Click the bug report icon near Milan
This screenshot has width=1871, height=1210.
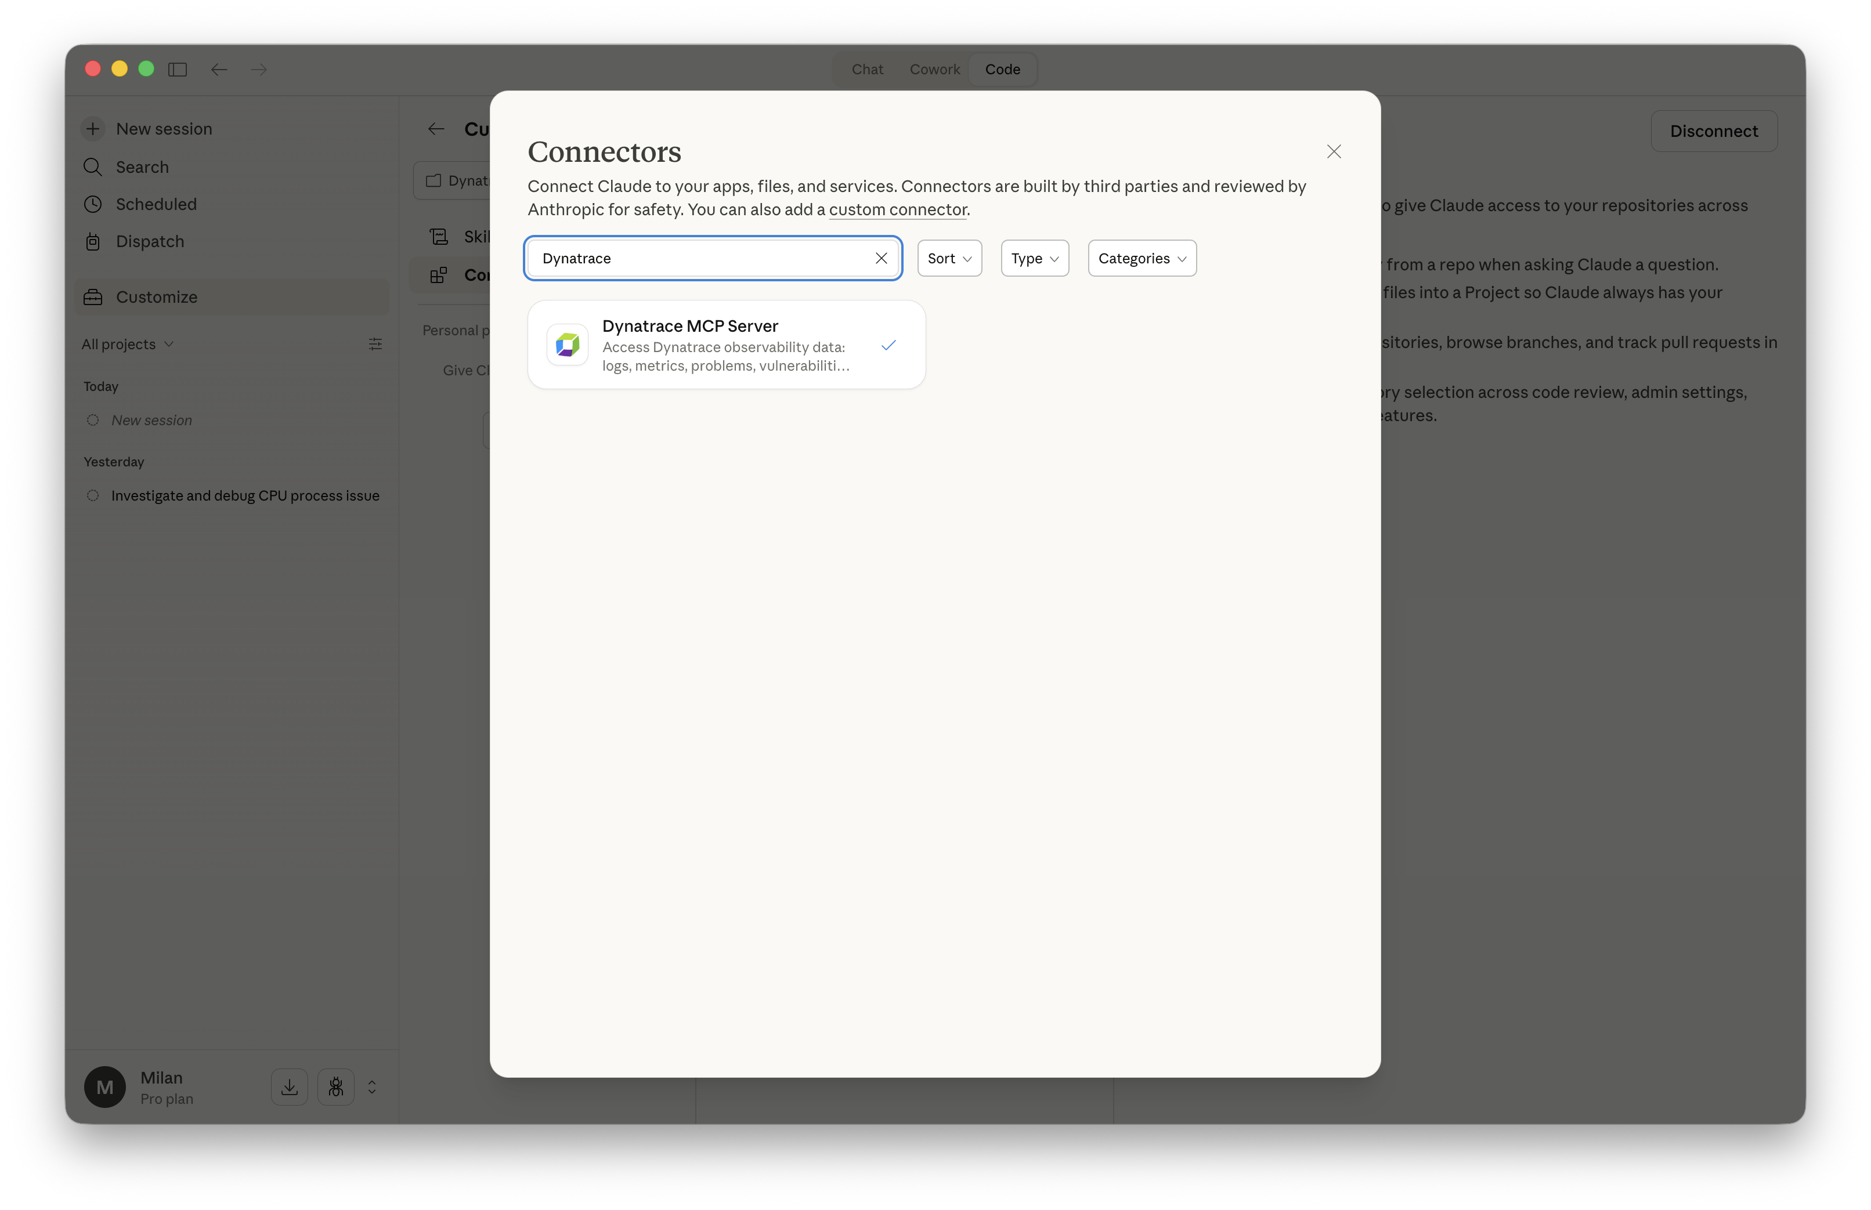pos(335,1086)
